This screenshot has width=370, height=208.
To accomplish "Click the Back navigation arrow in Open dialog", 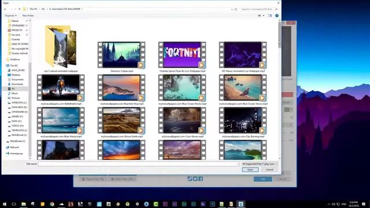I will (x=5, y=9).
